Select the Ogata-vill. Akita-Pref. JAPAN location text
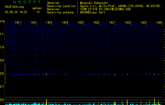 click(x=120, y=6)
